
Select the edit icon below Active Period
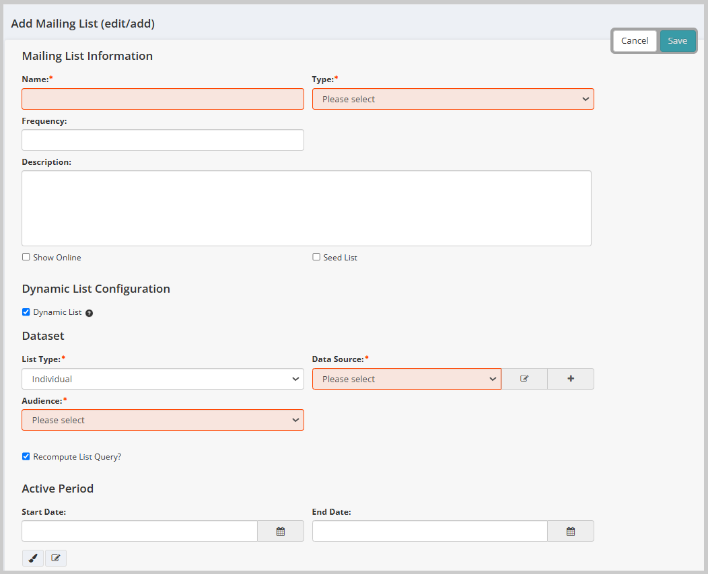pos(56,558)
